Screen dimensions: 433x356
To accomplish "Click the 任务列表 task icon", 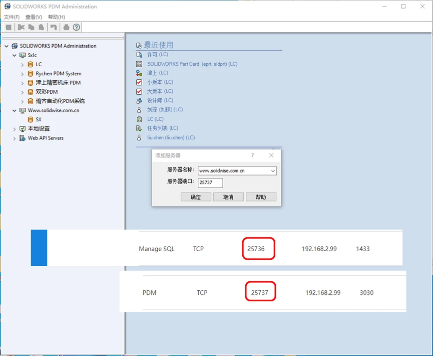I will click(139, 128).
